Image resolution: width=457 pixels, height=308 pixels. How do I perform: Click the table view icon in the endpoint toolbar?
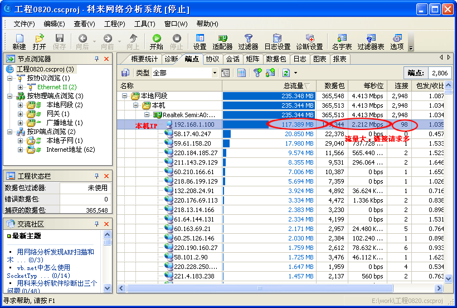241,73
